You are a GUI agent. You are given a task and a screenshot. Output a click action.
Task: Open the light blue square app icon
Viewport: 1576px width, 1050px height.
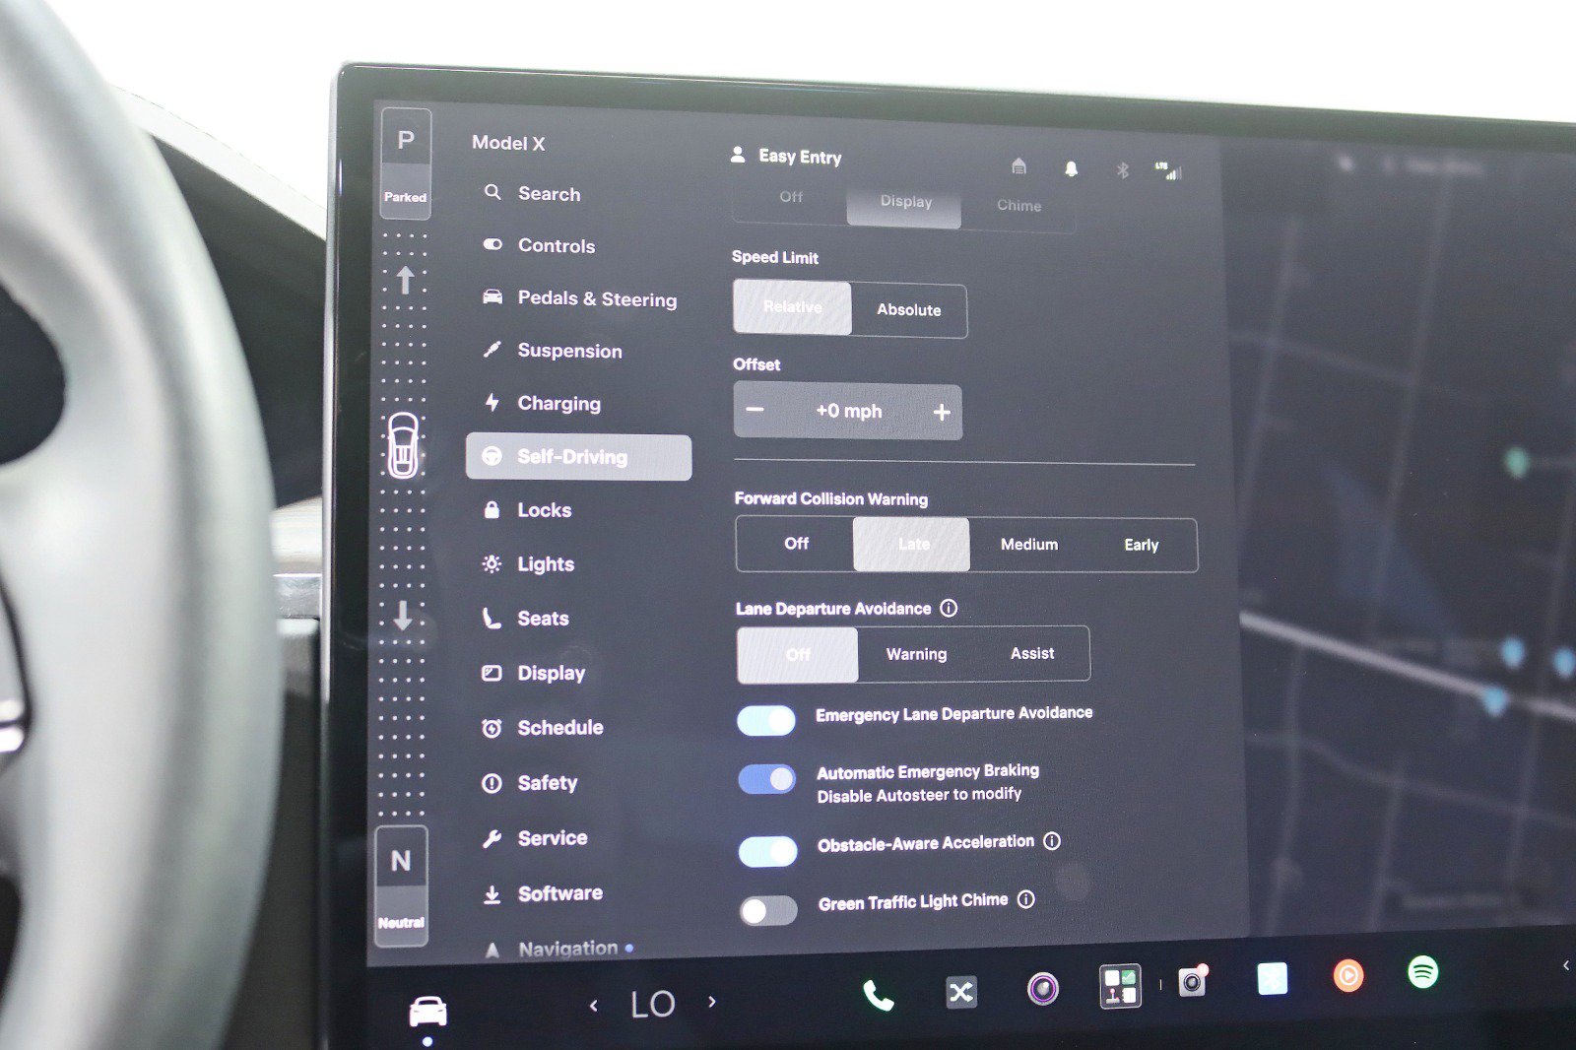click(x=1272, y=978)
